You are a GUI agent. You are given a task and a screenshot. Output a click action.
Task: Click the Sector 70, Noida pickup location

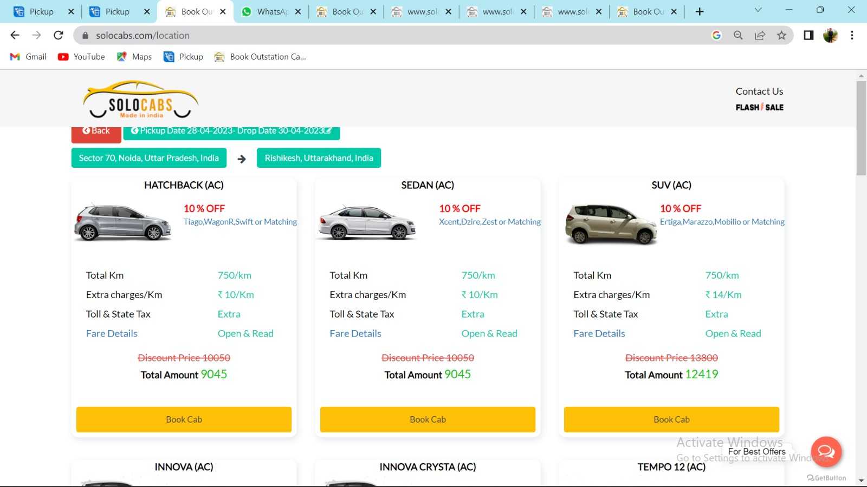pyautogui.click(x=149, y=158)
